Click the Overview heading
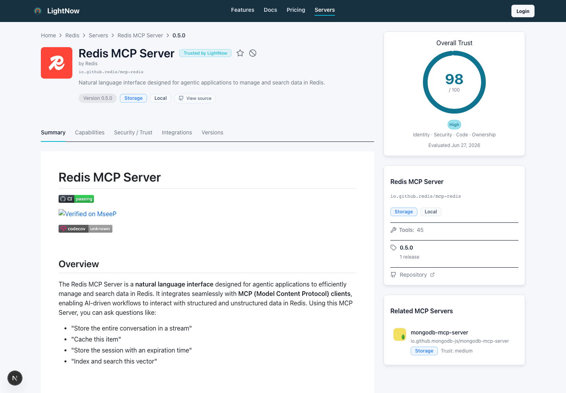 point(79,264)
